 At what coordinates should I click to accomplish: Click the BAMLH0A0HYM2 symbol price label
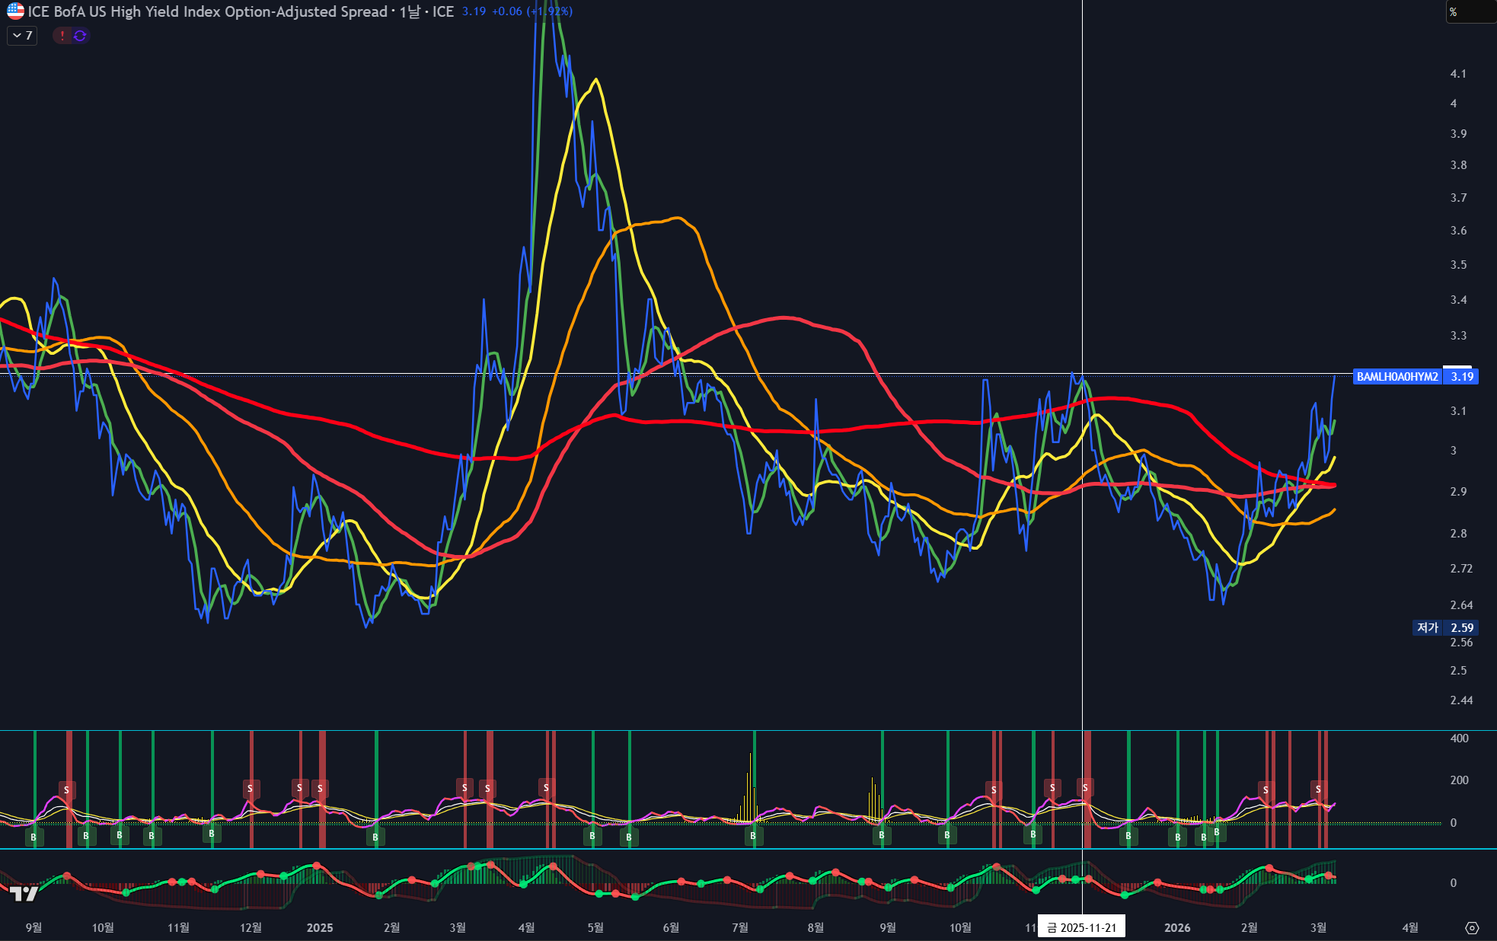[1397, 376]
